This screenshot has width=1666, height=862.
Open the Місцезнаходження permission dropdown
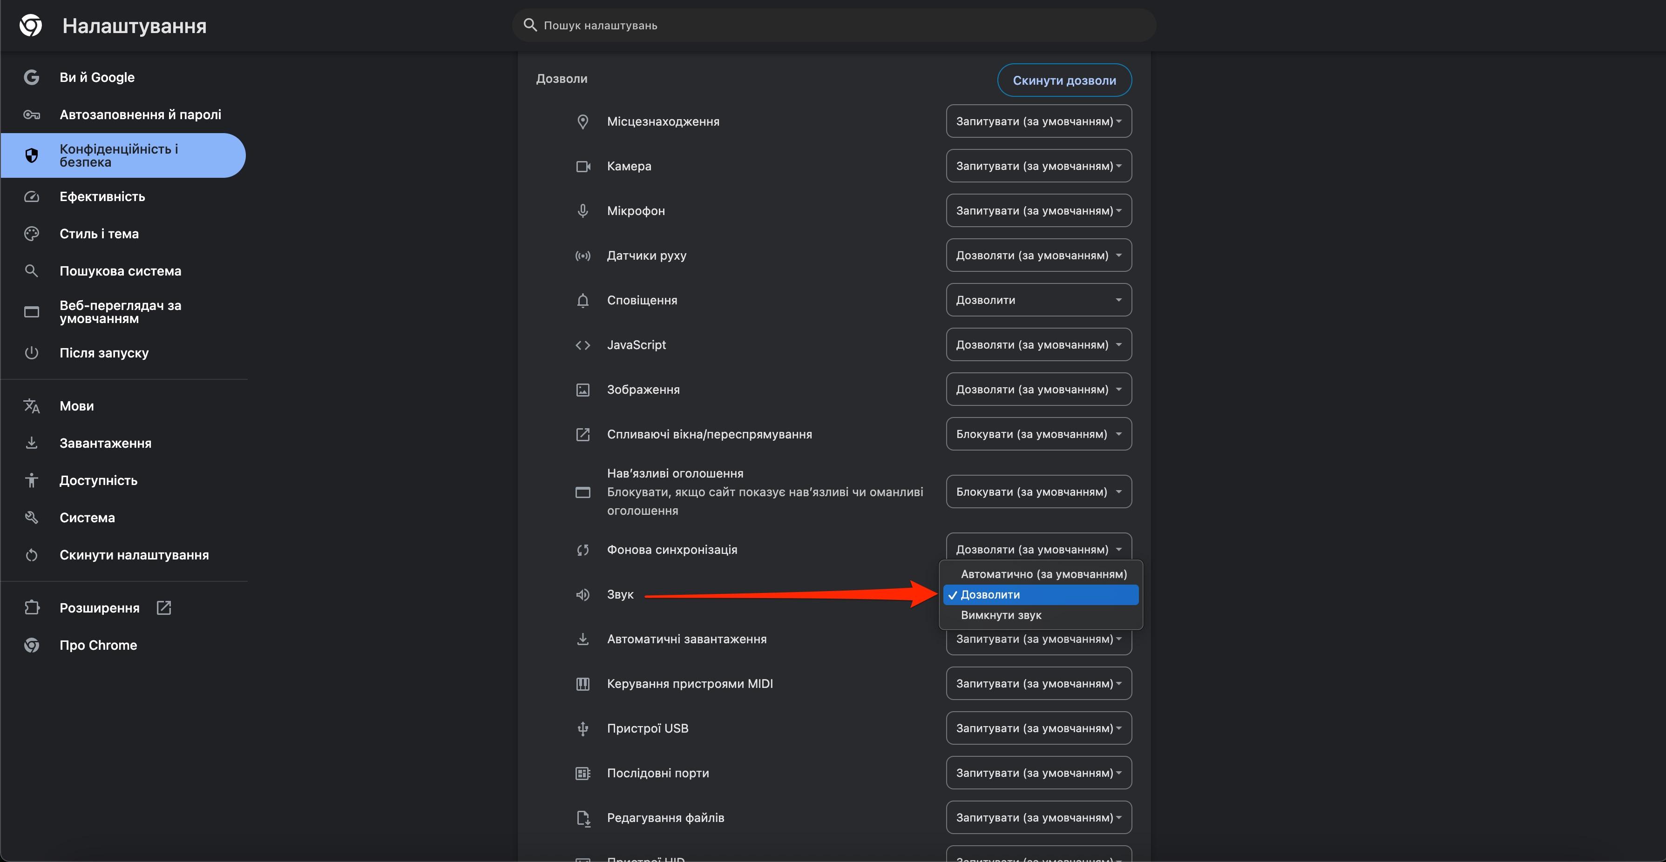[x=1039, y=121]
